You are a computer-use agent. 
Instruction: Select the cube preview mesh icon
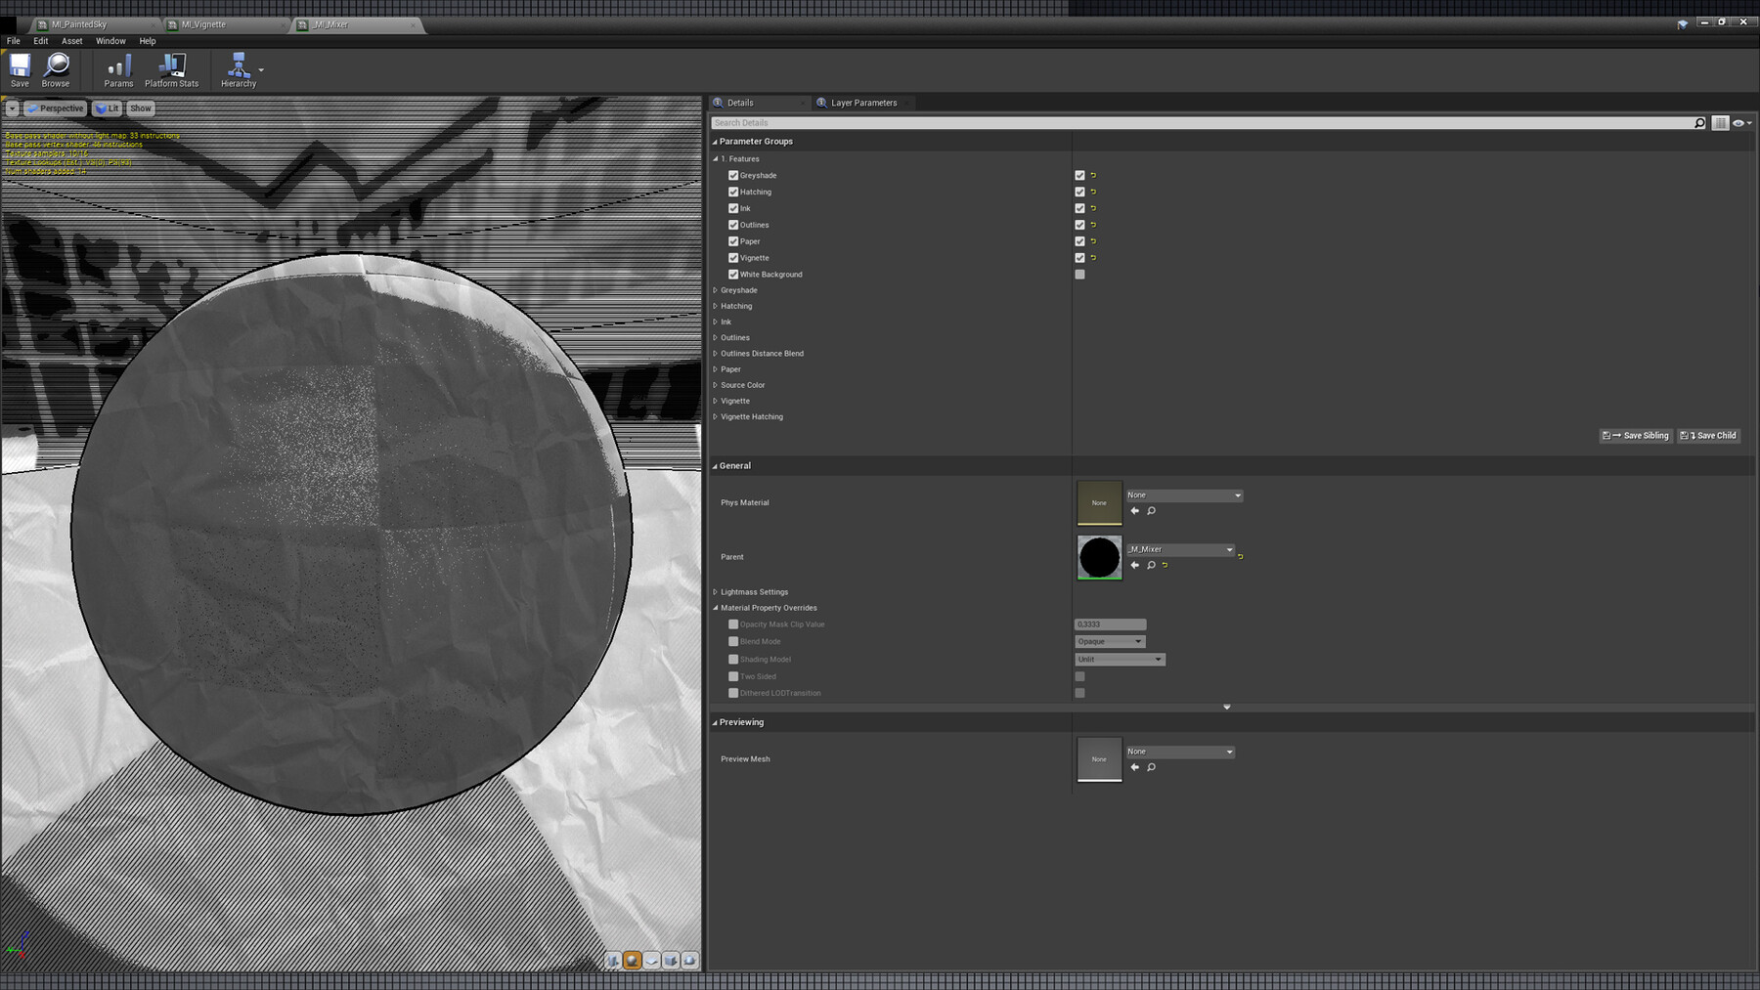[x=671, y=961]
